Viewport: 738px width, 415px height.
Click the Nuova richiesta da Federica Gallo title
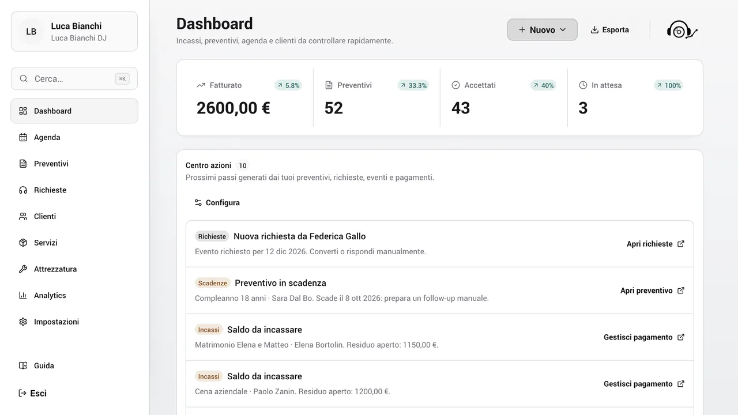[300, 236]
